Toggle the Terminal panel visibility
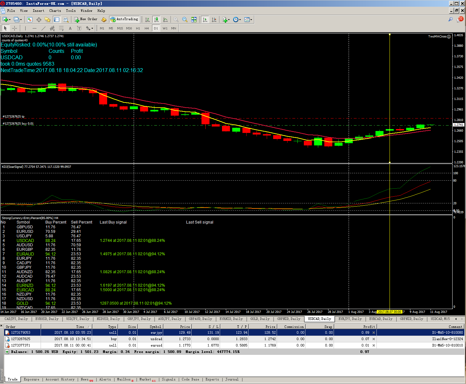This screenshot has width=466, height=384. pyautogui.click(x=57, y=20)
